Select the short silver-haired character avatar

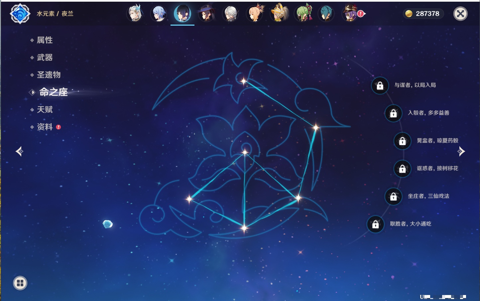[230, 14]
